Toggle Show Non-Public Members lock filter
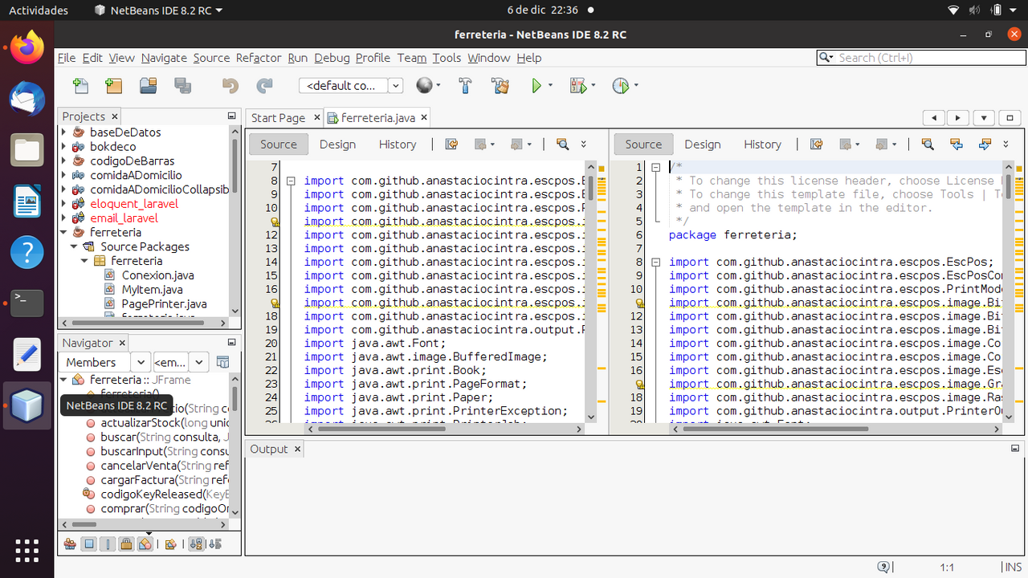 coord(126,544)
